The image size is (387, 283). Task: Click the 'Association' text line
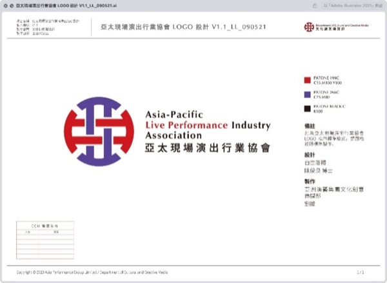coord(174,135)
